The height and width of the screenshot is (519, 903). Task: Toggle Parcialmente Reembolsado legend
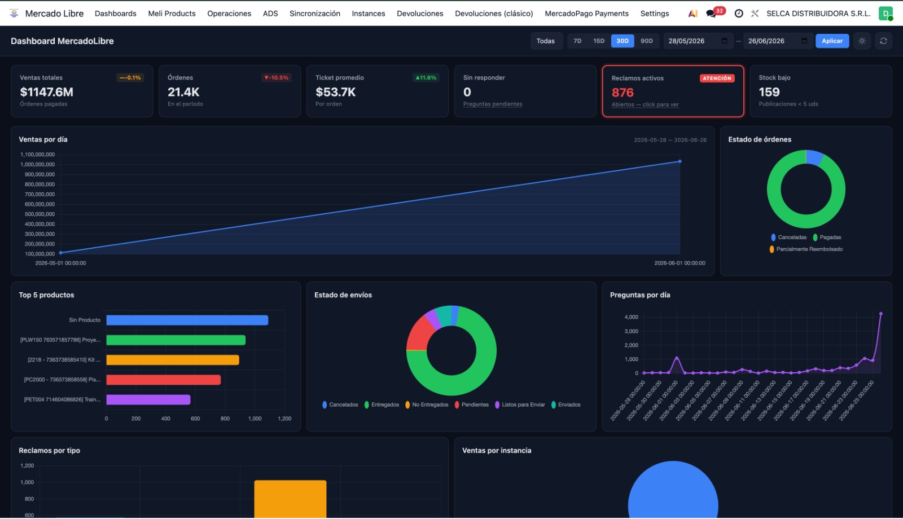(x=806, y=249)
